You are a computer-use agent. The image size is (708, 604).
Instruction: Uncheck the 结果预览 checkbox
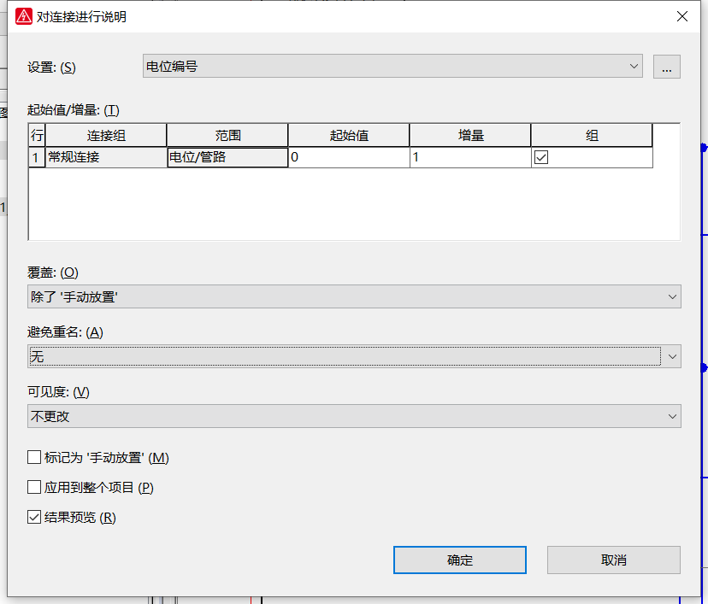point(34,517)
